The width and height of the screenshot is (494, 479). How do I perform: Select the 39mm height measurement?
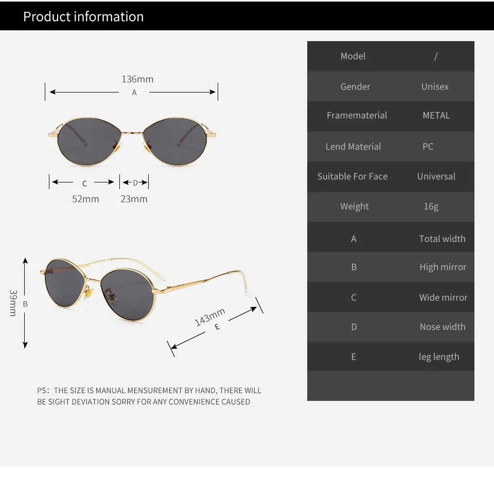[x=13, y=303]
